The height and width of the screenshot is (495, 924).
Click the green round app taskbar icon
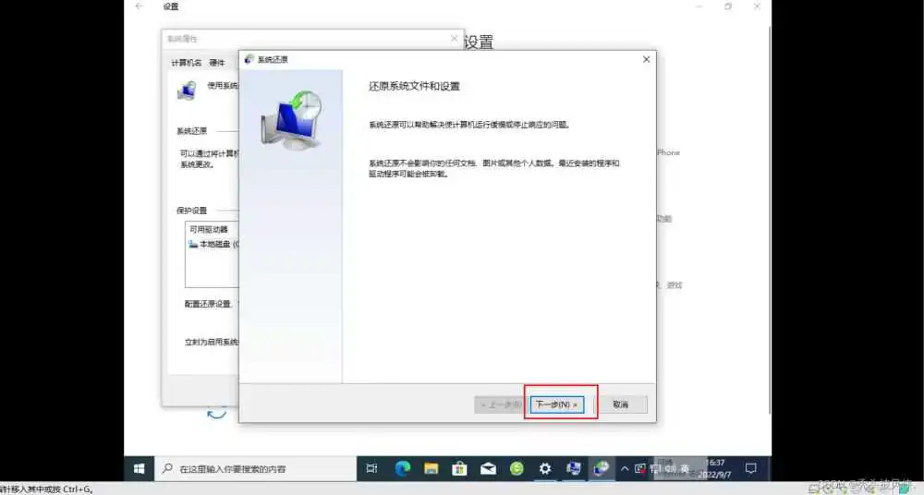[517, 468]
